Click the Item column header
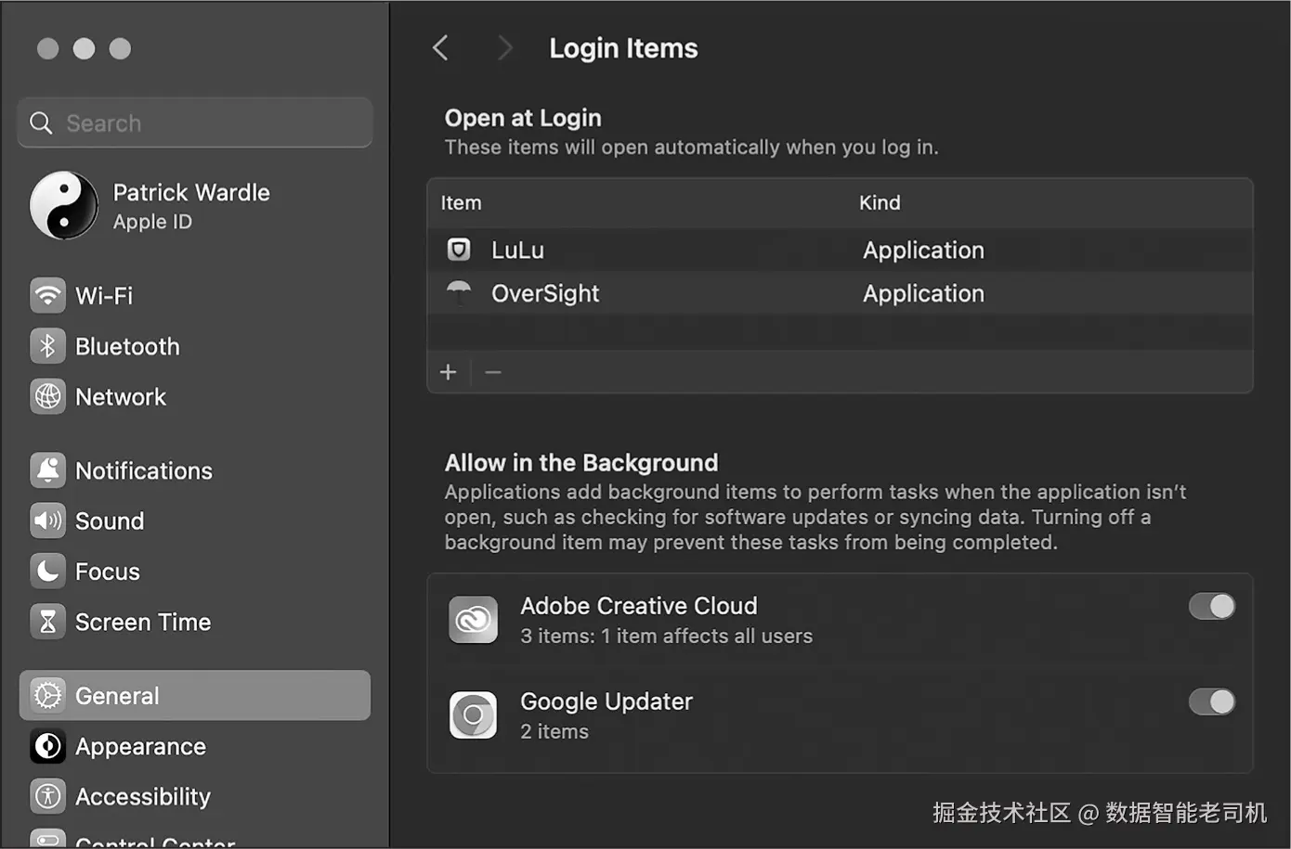 click(461, 202)
